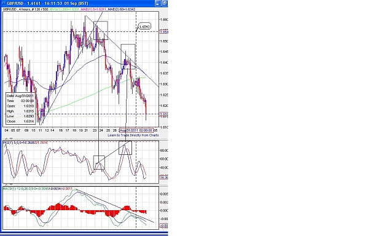384x236 pixels.
Task: Click the 1.640 label on price axis
Action: pos(164,63)
